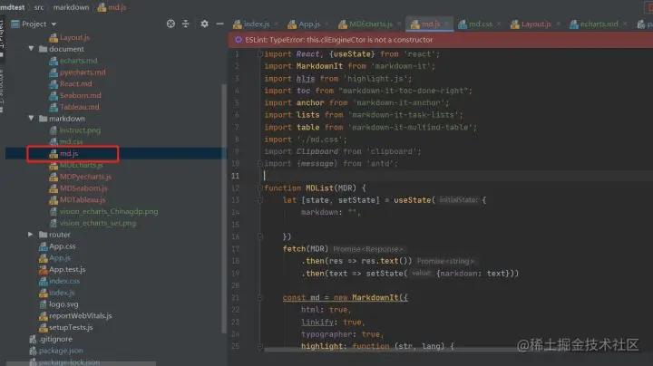This screenshot has width=653, height=366.
Task: Select echarts.md in document folder
Action: tap(73, 61)
